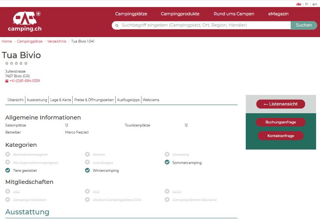Click the Touristenplätze label

(138, 125)
